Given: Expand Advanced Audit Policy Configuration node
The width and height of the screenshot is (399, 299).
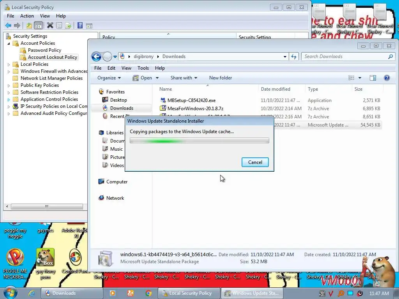Looking at the screenshot, I should 9,114.
